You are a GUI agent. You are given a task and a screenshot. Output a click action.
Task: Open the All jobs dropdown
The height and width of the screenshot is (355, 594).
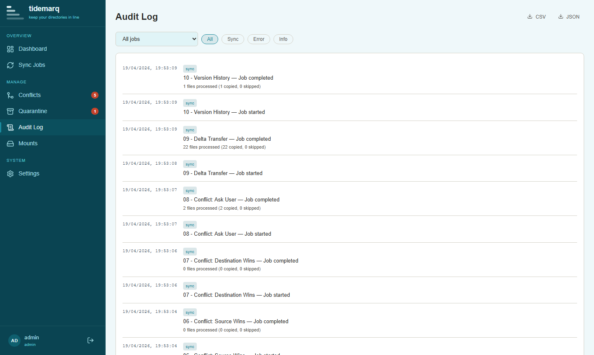coord(157,39)
